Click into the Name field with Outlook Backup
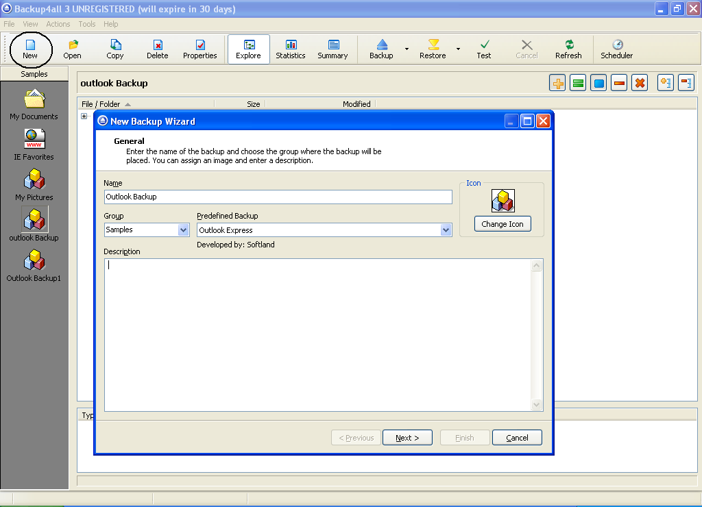The height and width of the screenshot is (507, 702). click(x=278, y=197)
